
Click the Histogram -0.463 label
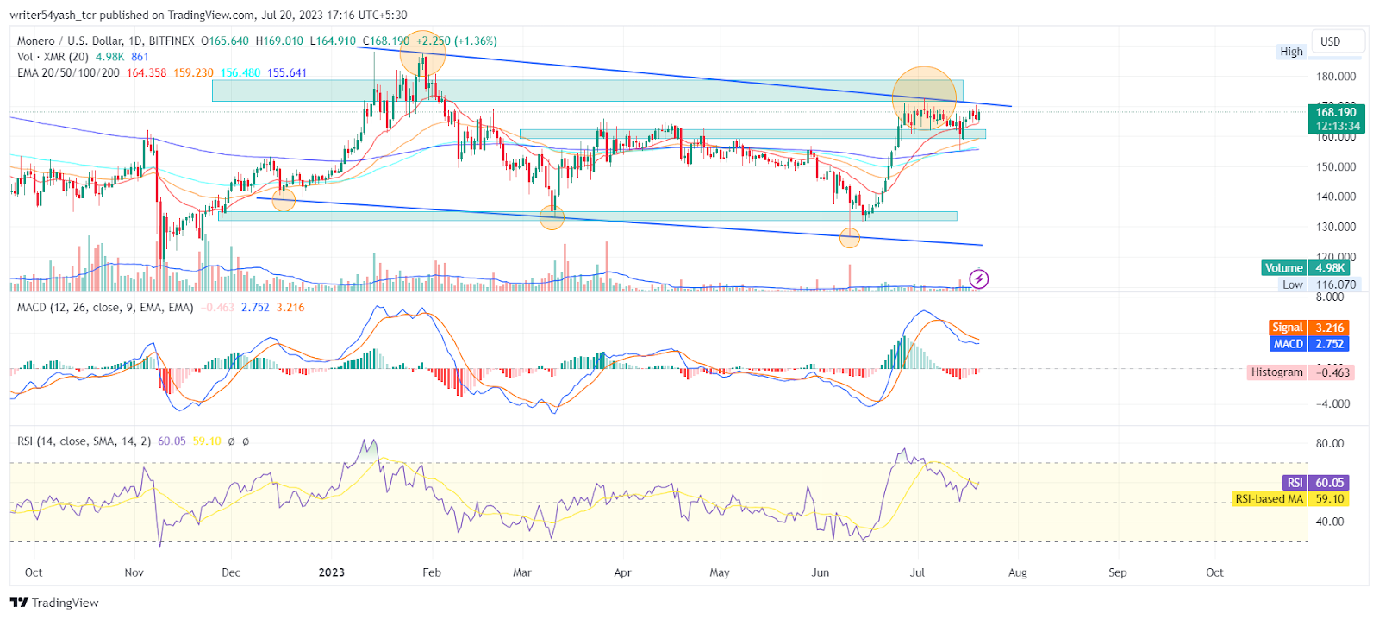1301,372
